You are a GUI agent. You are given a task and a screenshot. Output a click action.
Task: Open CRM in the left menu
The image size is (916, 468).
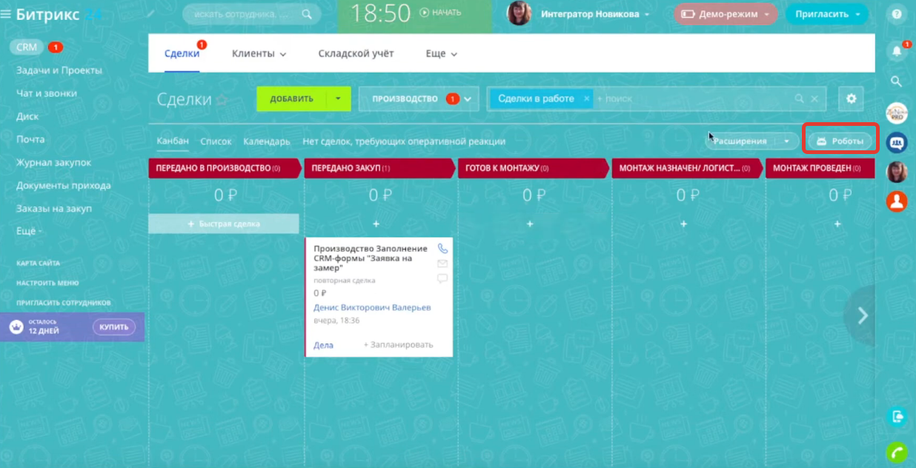pyautogui.click(x=27, y=47)
